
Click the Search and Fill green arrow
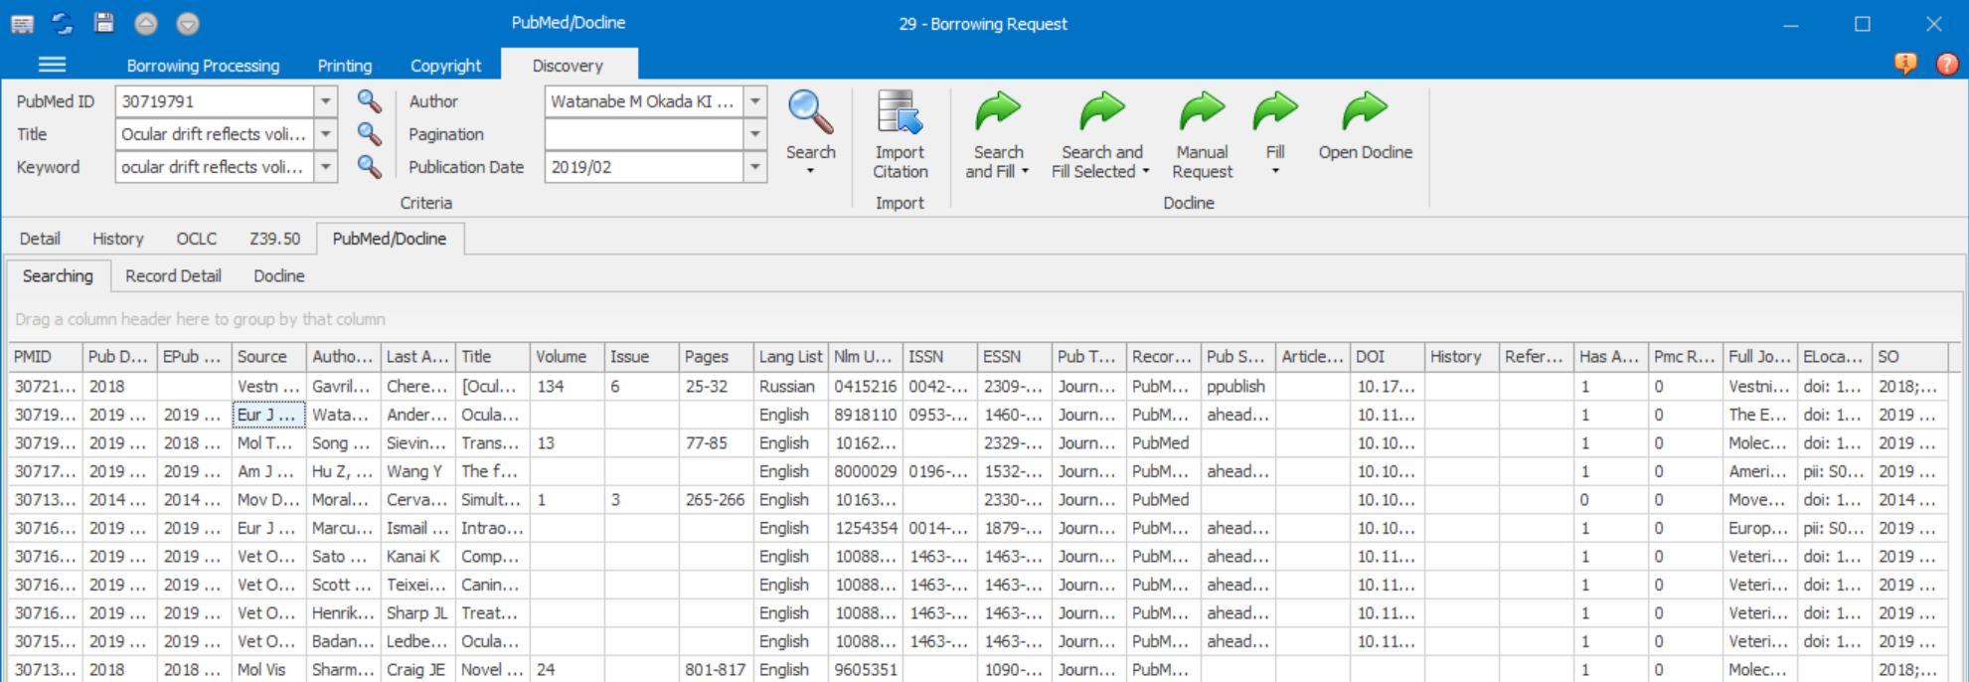tap(997, 112)
